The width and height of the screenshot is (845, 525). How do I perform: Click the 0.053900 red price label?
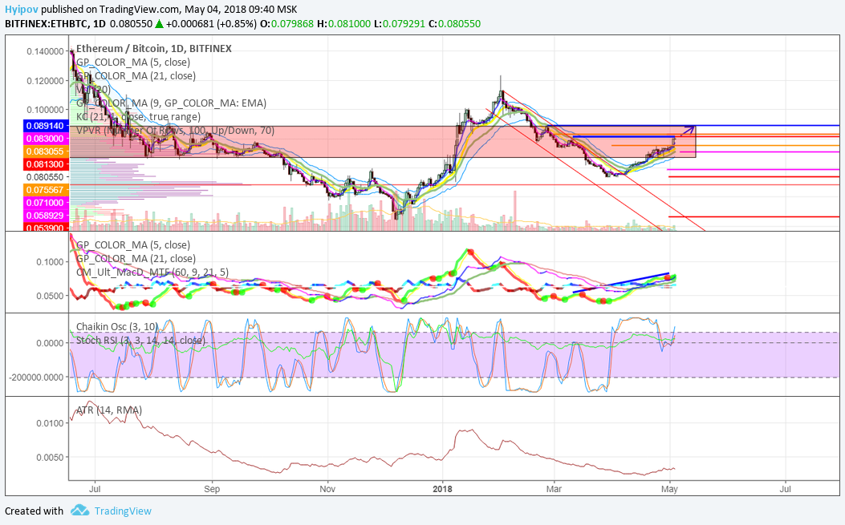click(x=46, y=227)
